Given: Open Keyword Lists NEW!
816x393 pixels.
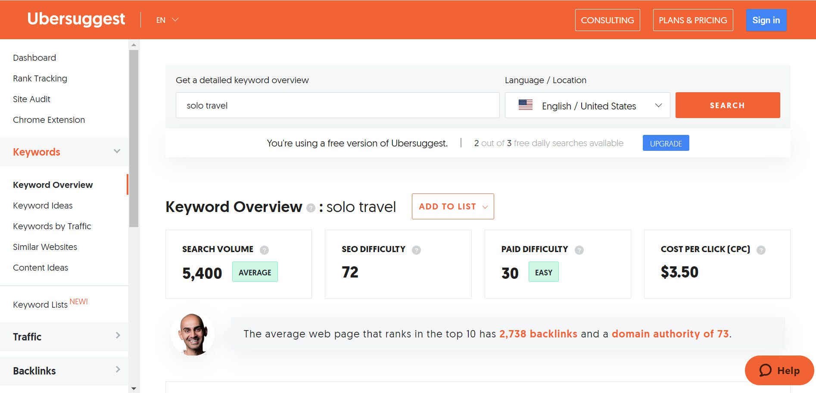Looking at the screenshot, I should [50, 303].
